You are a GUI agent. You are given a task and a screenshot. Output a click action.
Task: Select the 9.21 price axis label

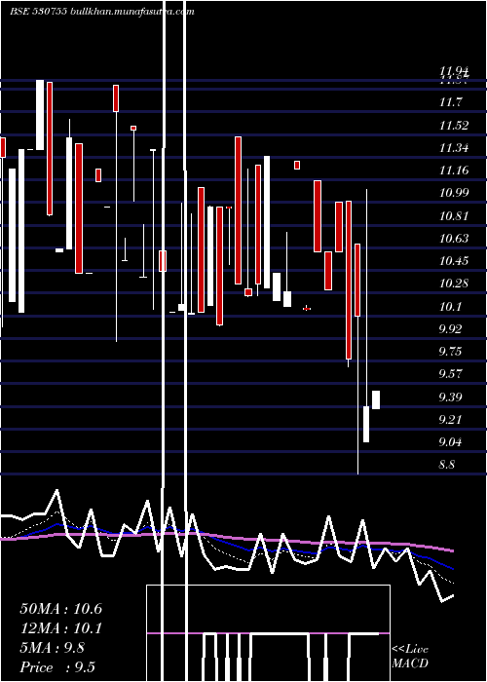[450, 420]
